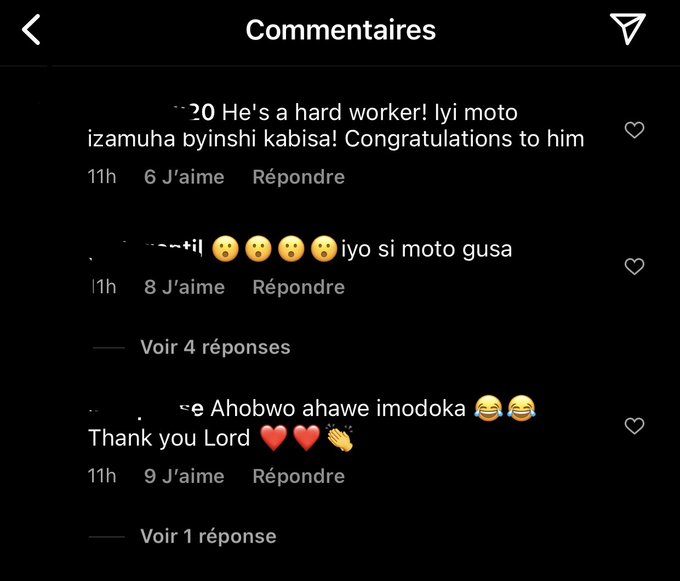This screenshot has height=581, width=680.
Task: Reply to the hard worker comment via Répondre
Action: 299,177
